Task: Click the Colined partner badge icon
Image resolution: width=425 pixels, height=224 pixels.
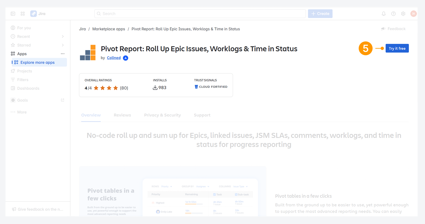Action: (x=126, y=58)
